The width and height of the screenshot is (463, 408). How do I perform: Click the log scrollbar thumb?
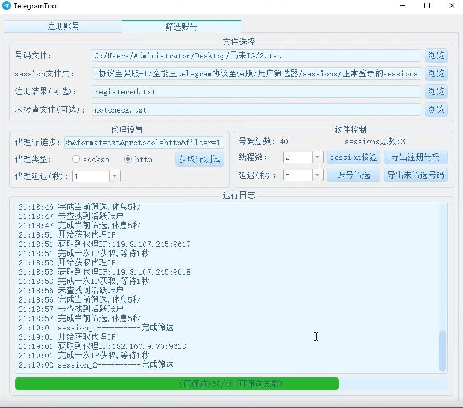[442, 351]
